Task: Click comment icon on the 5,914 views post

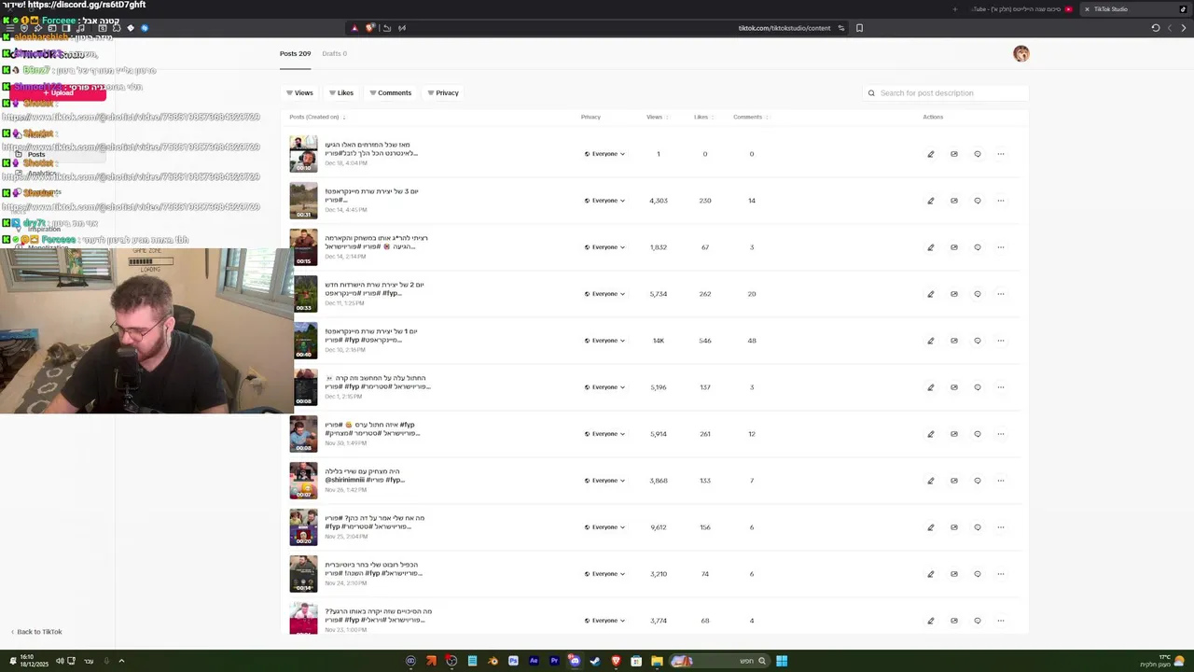Action: tap(977, 434)
